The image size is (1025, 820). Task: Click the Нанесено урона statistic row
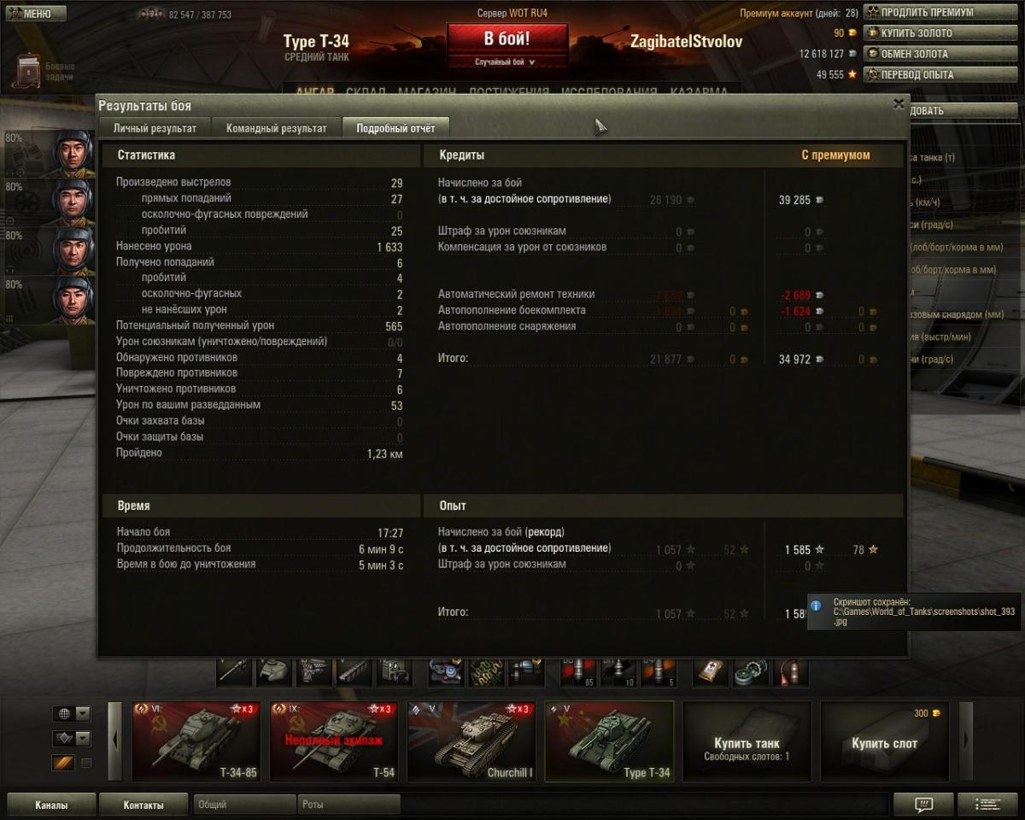(259, 246)
